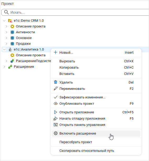This screenshot has height=161, width=149.
Task: Click gear icon of first Описание проекта
Action: tap(12, 26)
